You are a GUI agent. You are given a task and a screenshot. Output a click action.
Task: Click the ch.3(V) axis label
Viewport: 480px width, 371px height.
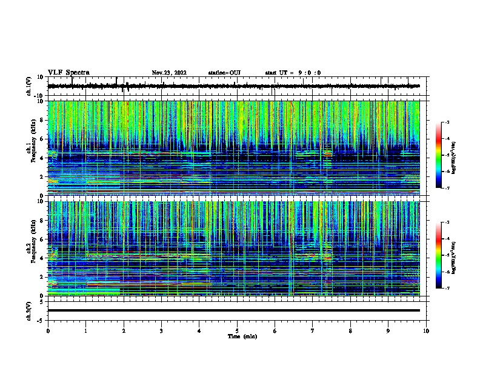click(x=29, y=312)
